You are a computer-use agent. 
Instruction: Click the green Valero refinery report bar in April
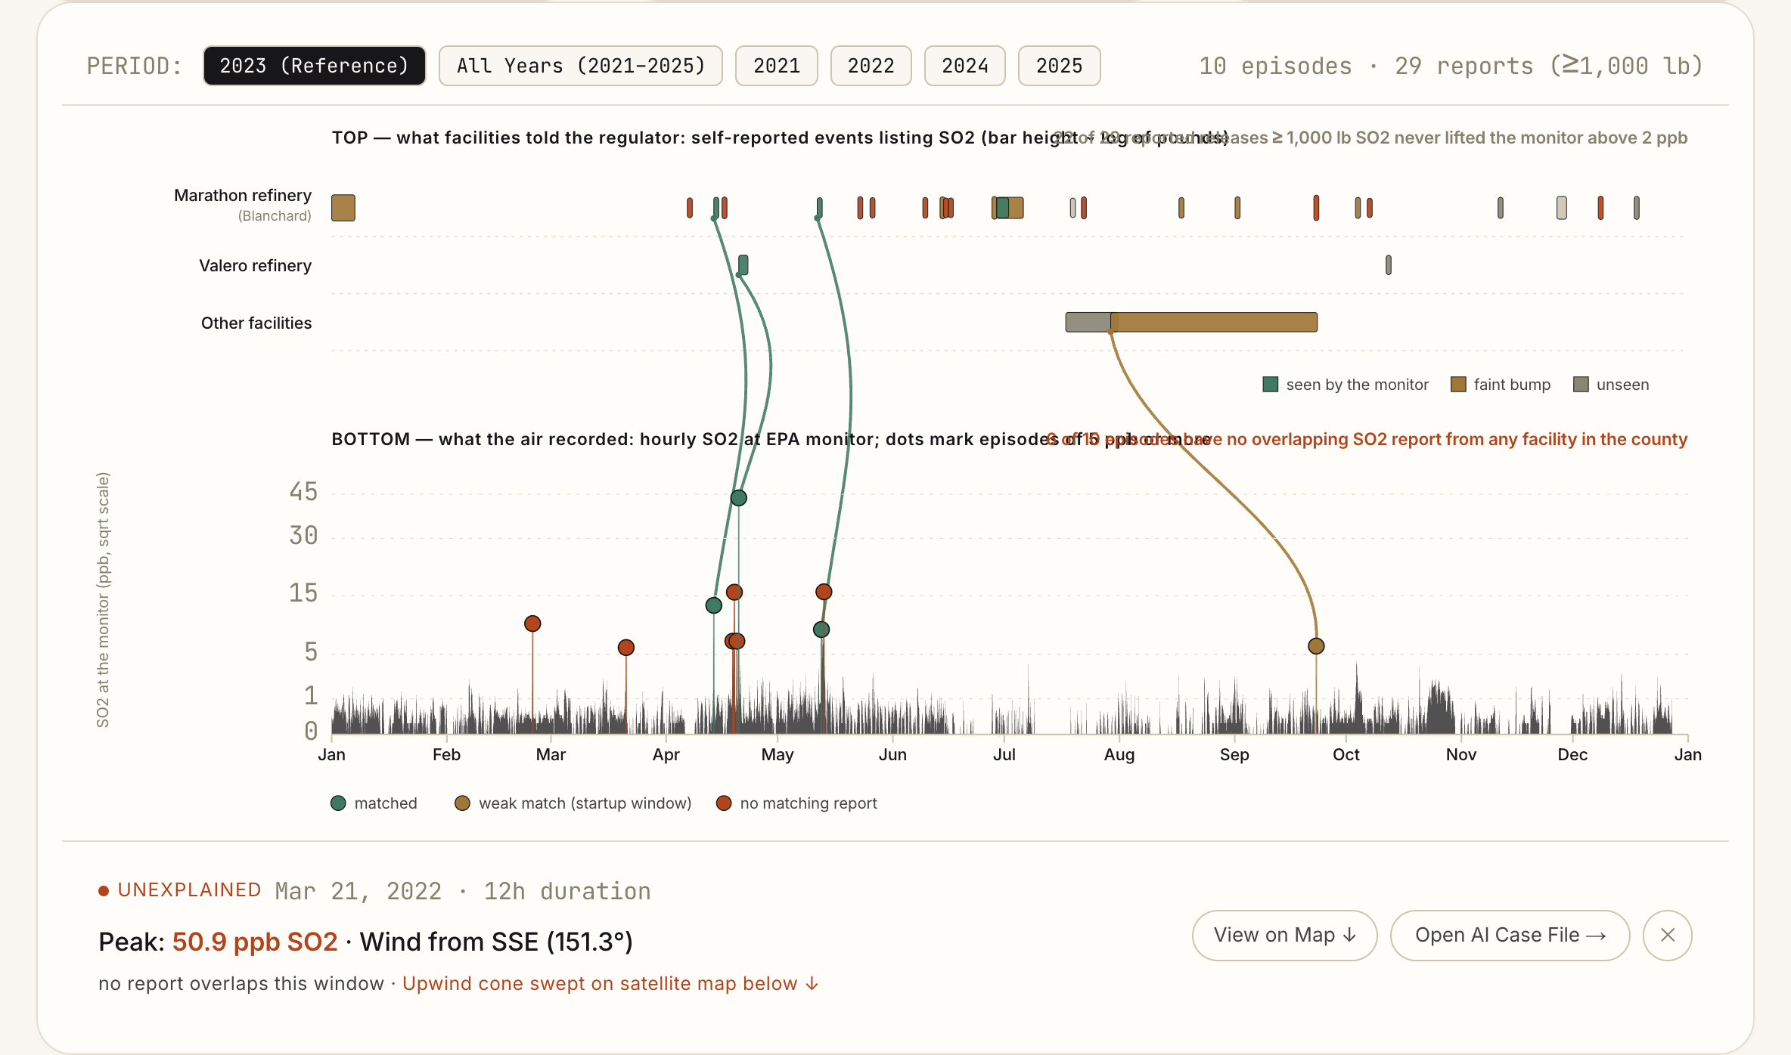[x=743, y=265]
